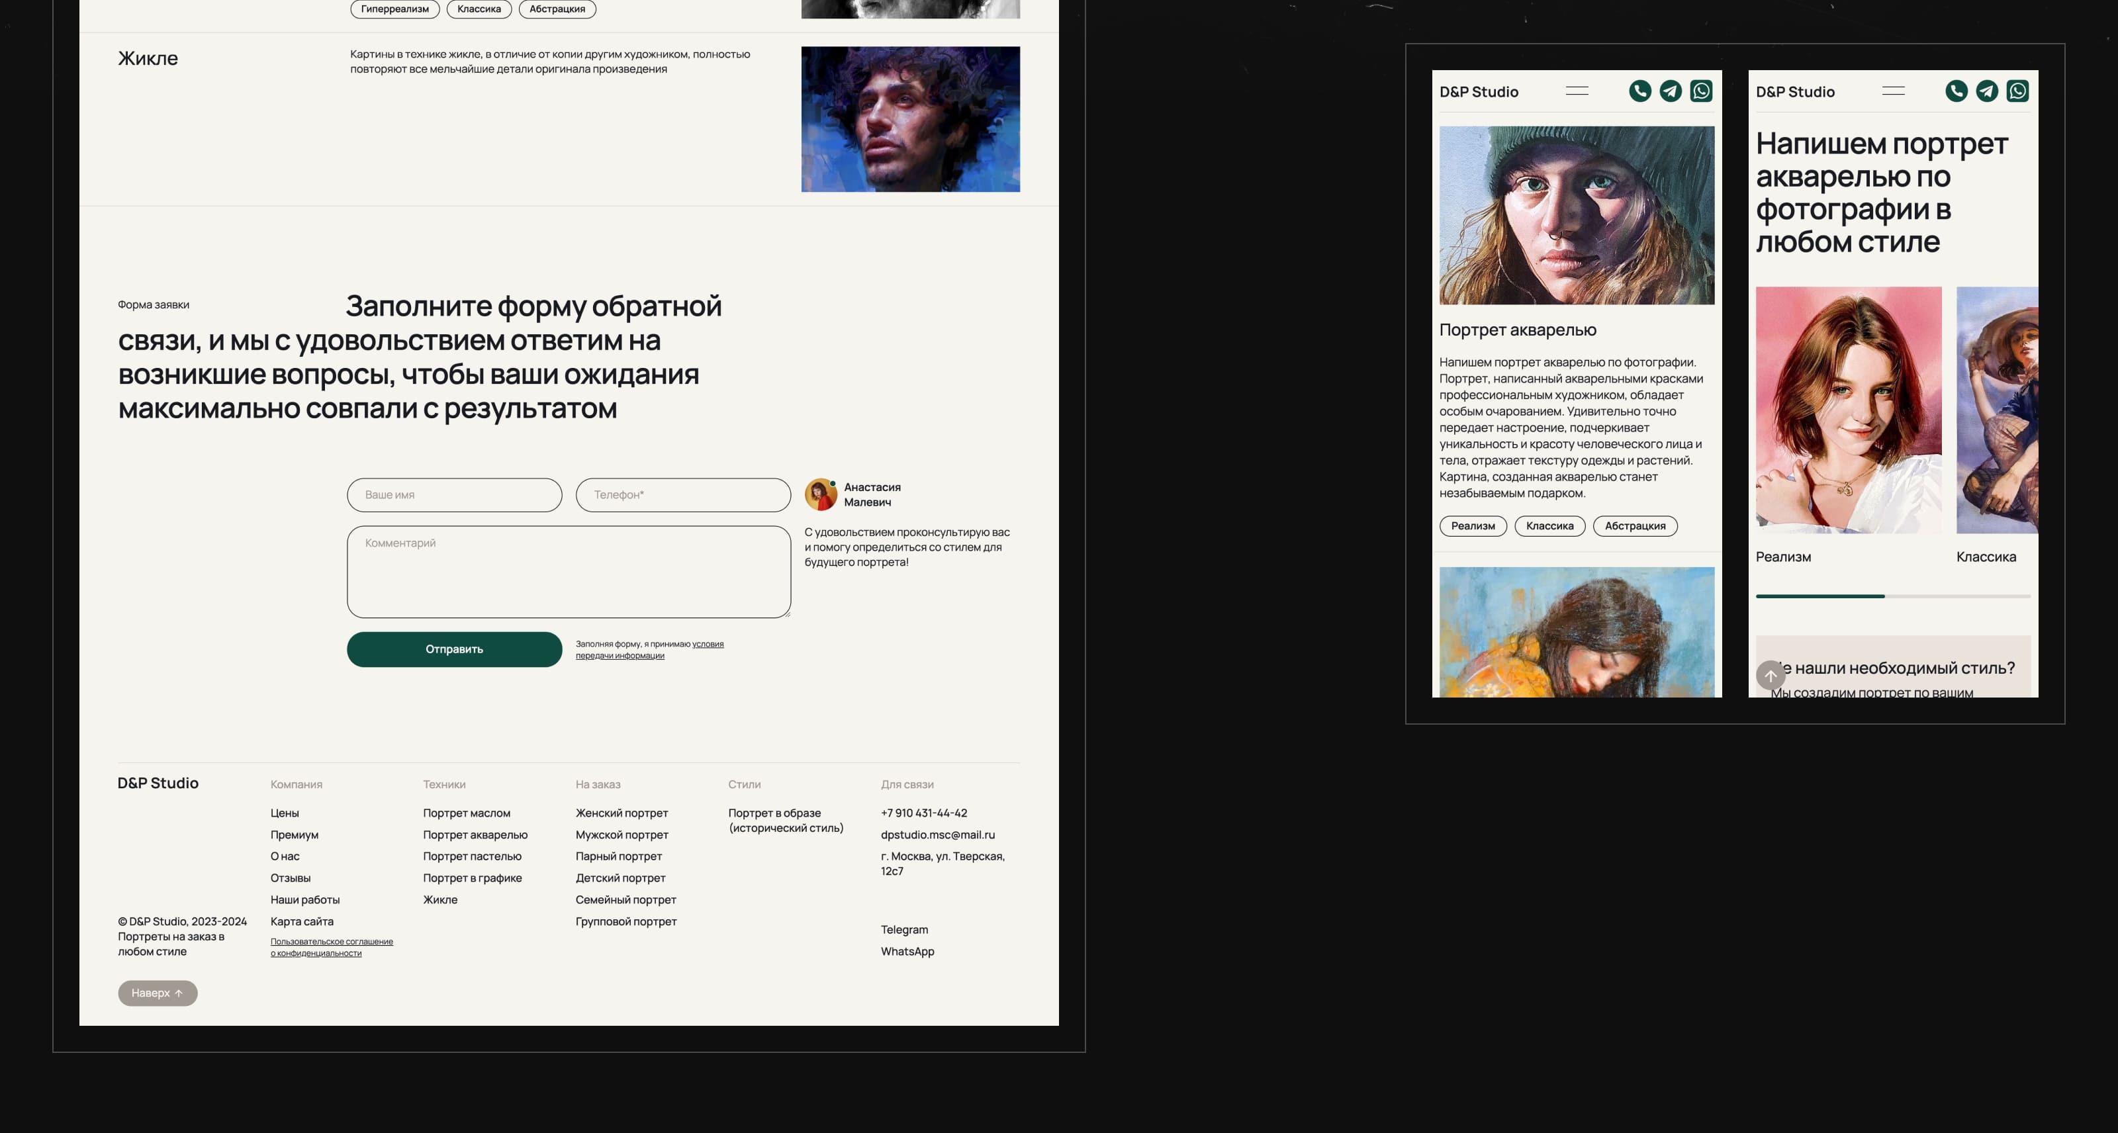The height and width of the screenshot is (1133, 2118).
Task: Click into the Комментарий text area
Action: click(x=568, y=572)
